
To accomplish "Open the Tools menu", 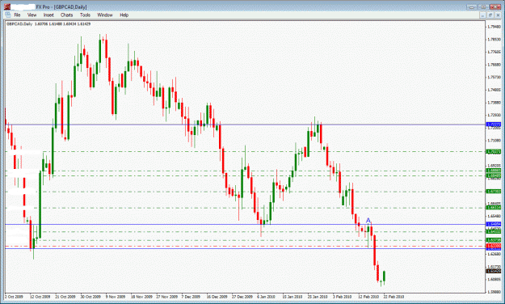I will [85, 15].
